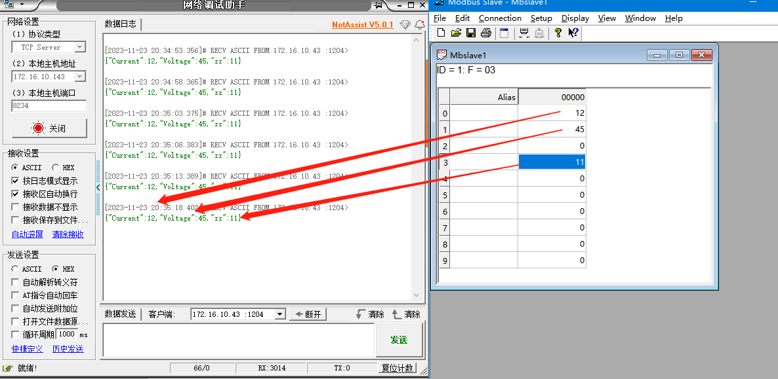The height and width of the screenshot is (379, 778).
Task: Open the local host address 172.16.10.143 dropdown
Action: point(80,77)
